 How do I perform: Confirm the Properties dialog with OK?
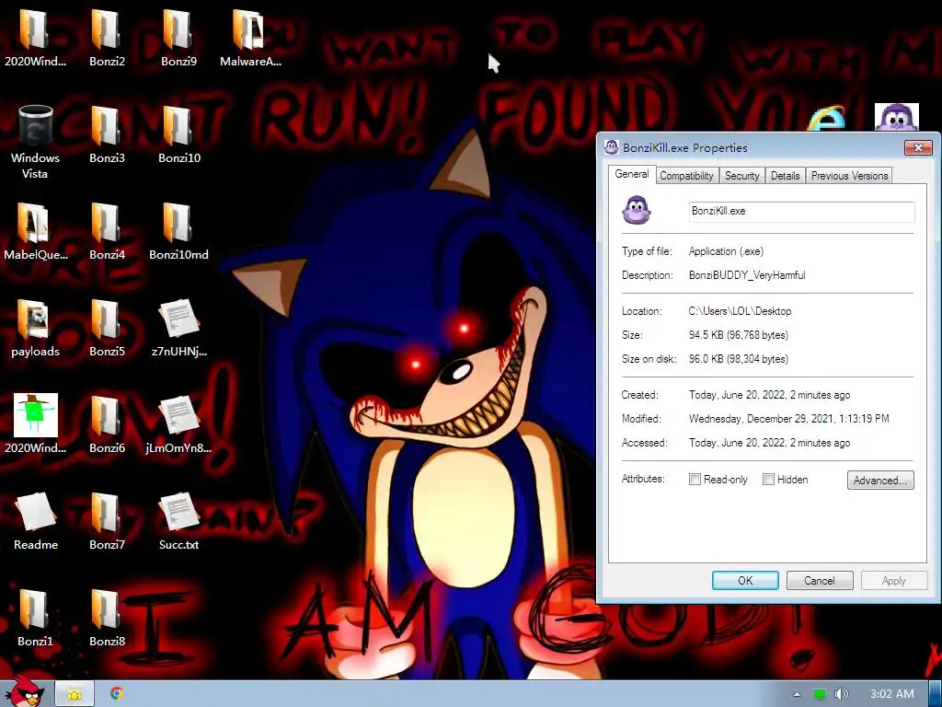(745, 580)
